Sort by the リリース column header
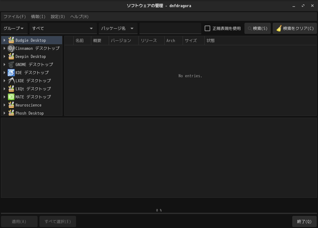This screenshot has height=228, width=318. 152,40
